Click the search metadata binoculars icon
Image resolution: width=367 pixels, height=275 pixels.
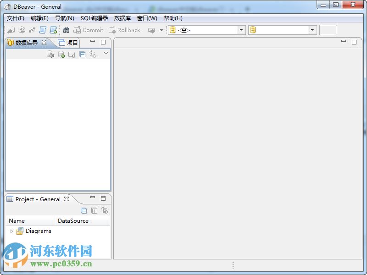point(67,30)
